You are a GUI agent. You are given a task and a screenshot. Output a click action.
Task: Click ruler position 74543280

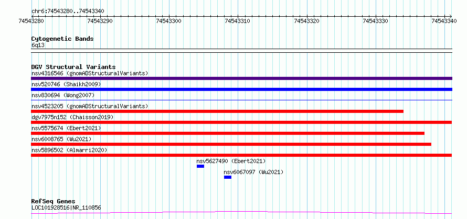31,21
